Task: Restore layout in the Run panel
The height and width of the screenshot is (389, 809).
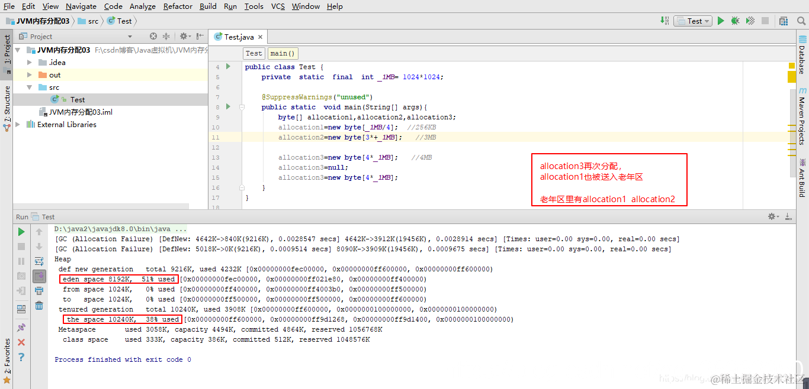Action: tap(21, 309)
